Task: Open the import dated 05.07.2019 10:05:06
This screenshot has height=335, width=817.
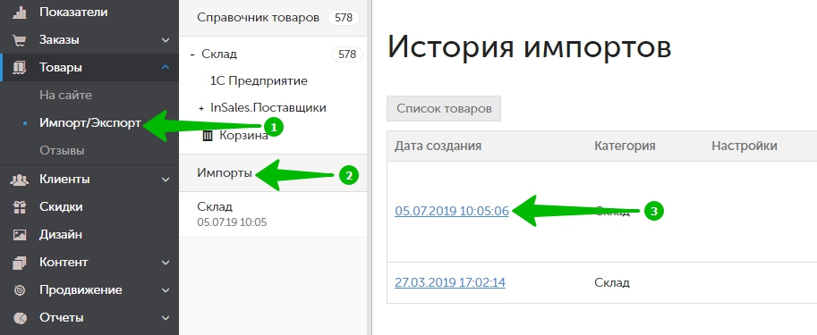Action: coord(452,211)
